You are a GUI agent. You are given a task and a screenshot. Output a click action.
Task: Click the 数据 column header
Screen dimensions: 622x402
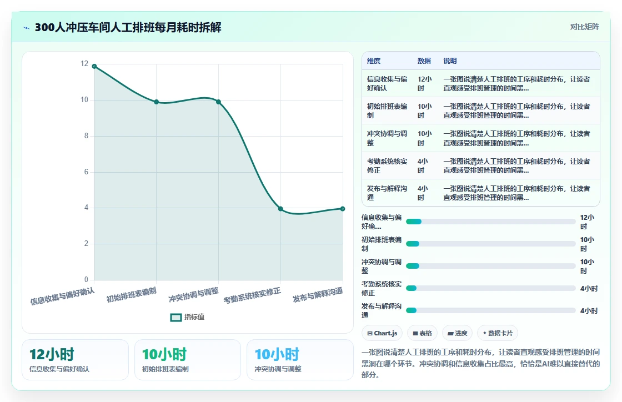424,61
